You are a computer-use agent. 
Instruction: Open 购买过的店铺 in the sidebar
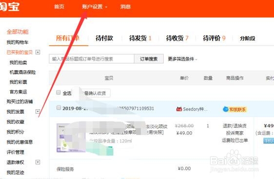(20, 101)
